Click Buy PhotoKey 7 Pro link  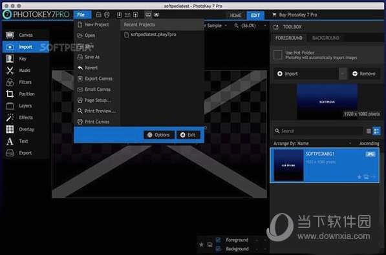tap(295, 15)
